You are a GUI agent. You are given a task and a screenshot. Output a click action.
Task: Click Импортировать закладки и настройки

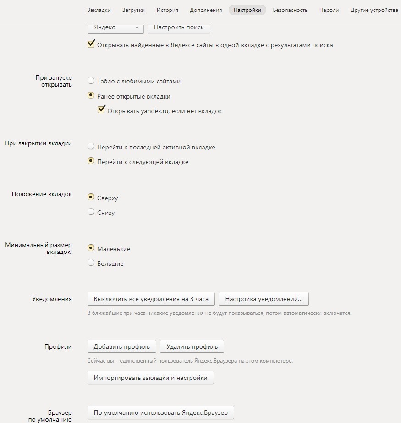[150, 378]
